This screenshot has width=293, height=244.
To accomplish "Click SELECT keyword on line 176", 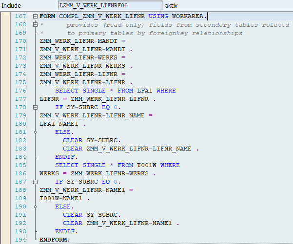I will click(67, 91).
